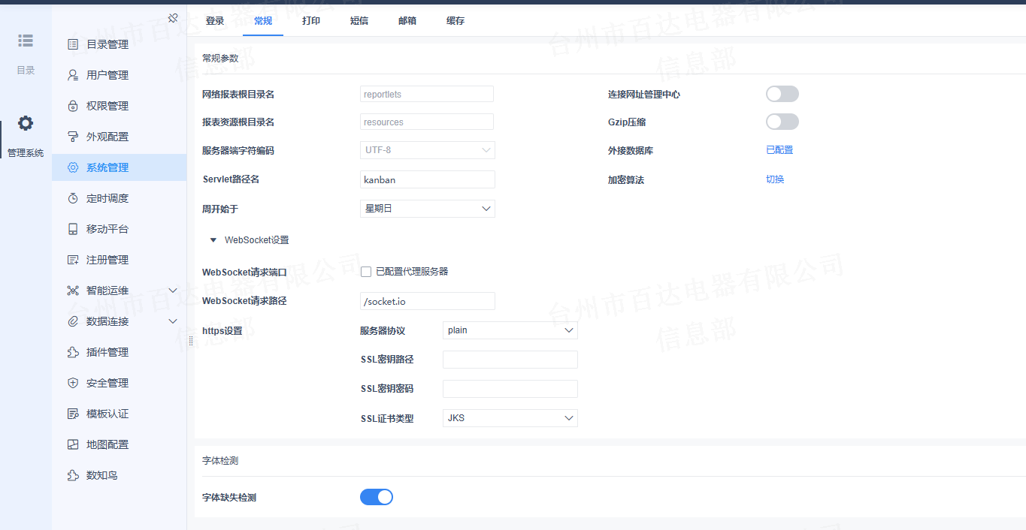Viewport: 1026px width, 530px height.
Task: Select the 管理系统 gear icon
Action: [26, 123]
